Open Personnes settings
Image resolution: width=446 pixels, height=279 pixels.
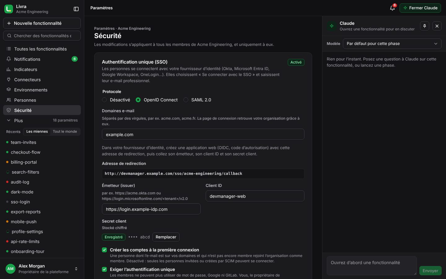42,100
